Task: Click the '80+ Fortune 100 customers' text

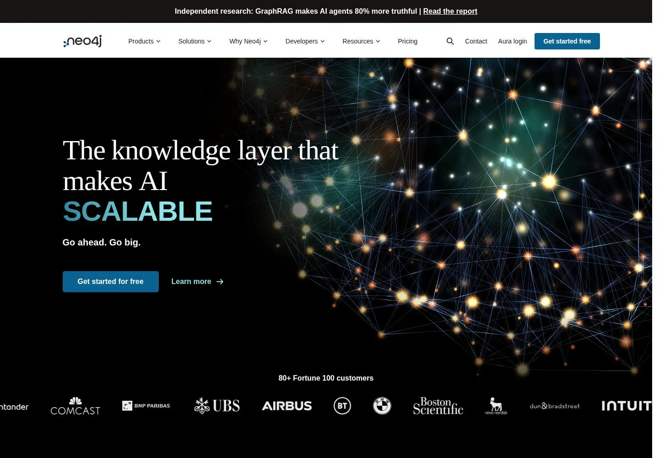Action: coord(326,378)
